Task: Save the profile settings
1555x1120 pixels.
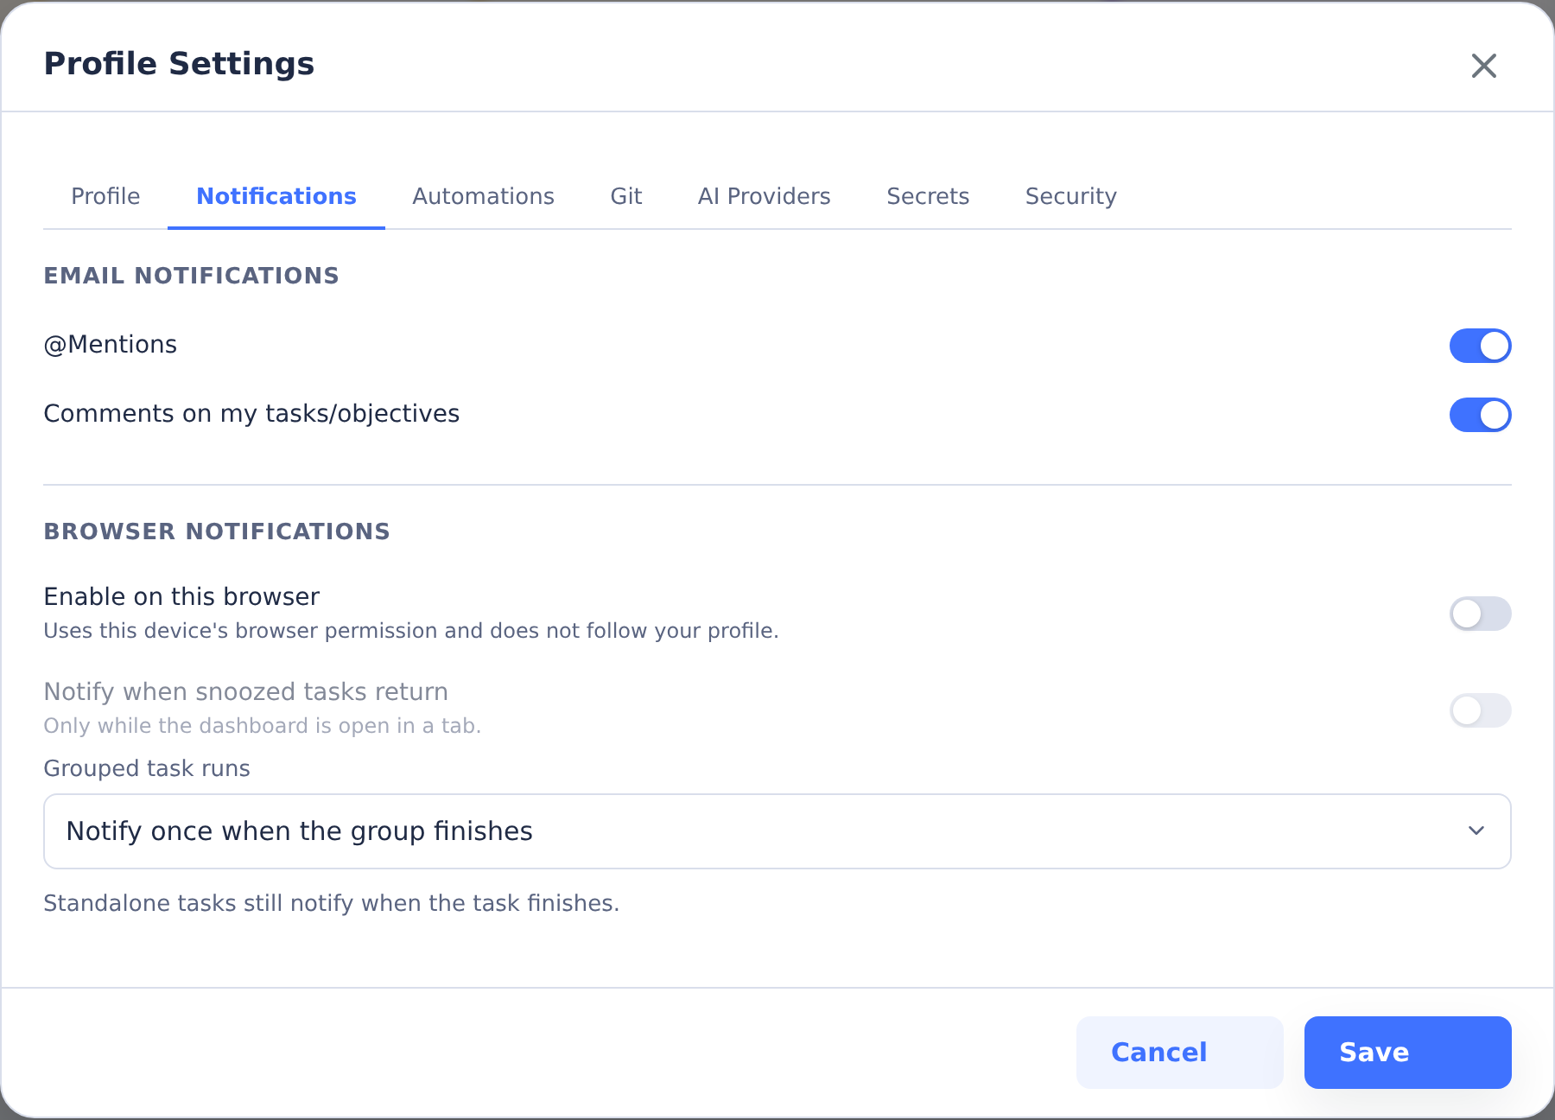Action: pos(1408,1053)
